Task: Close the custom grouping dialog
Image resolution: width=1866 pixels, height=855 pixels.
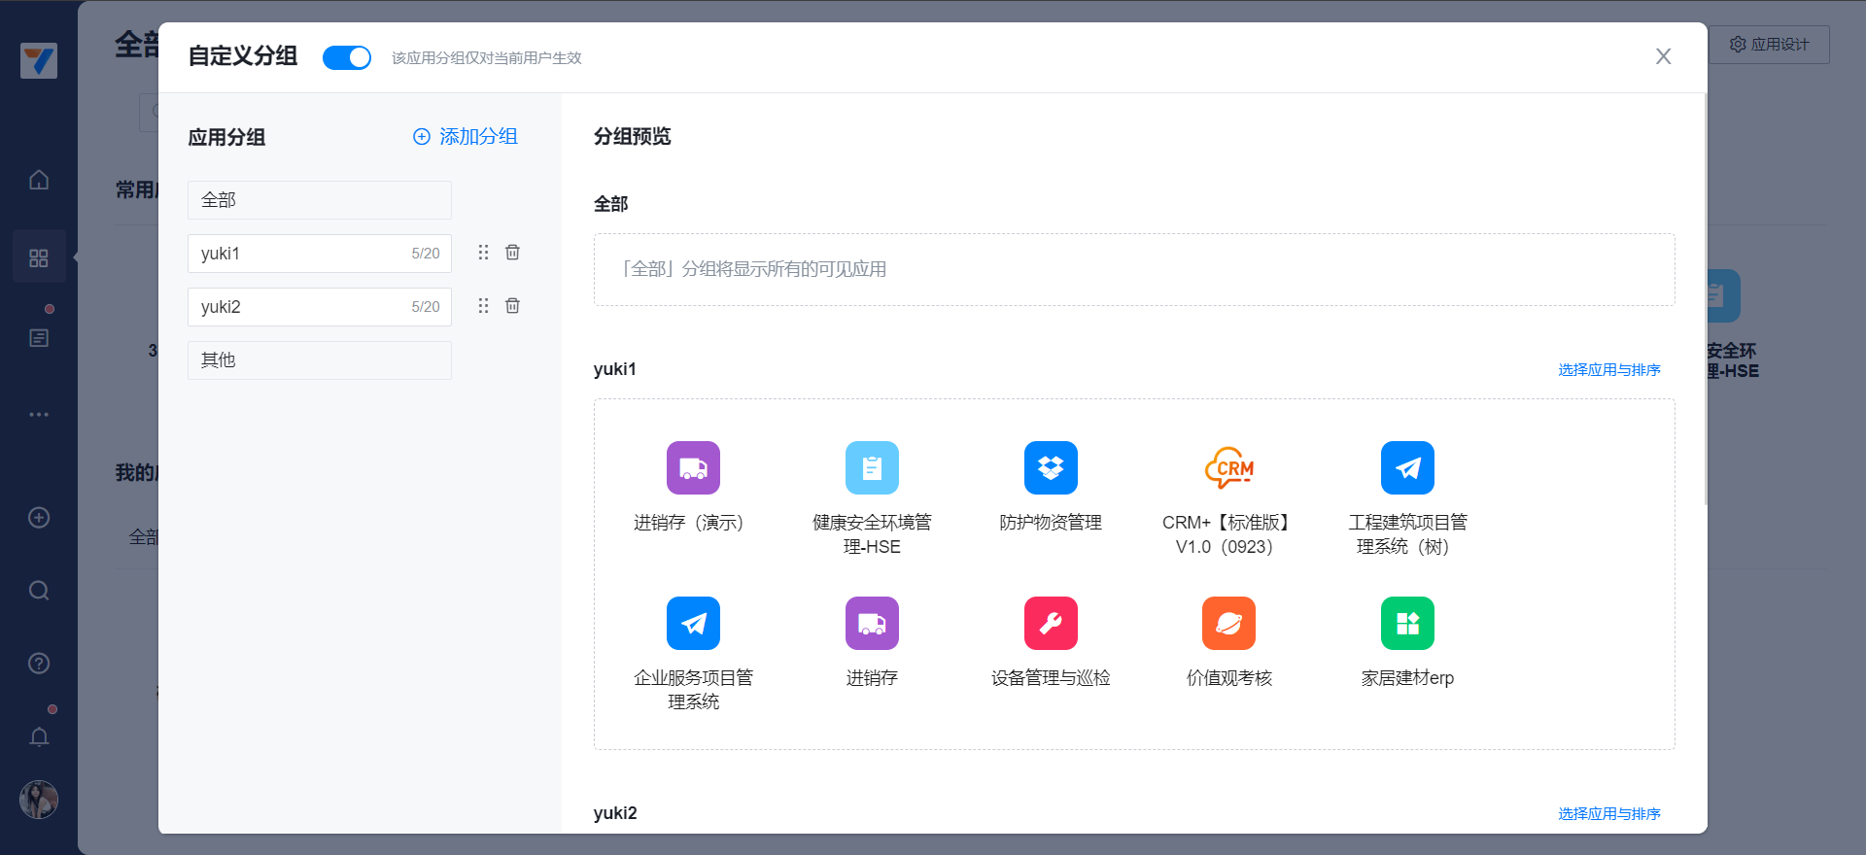Action: click(1663, 57)
